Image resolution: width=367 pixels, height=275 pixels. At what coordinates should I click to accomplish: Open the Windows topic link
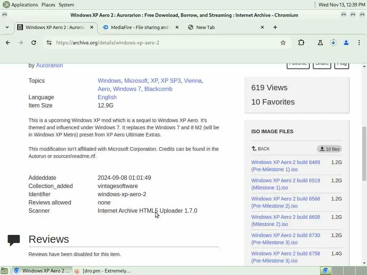109,81
